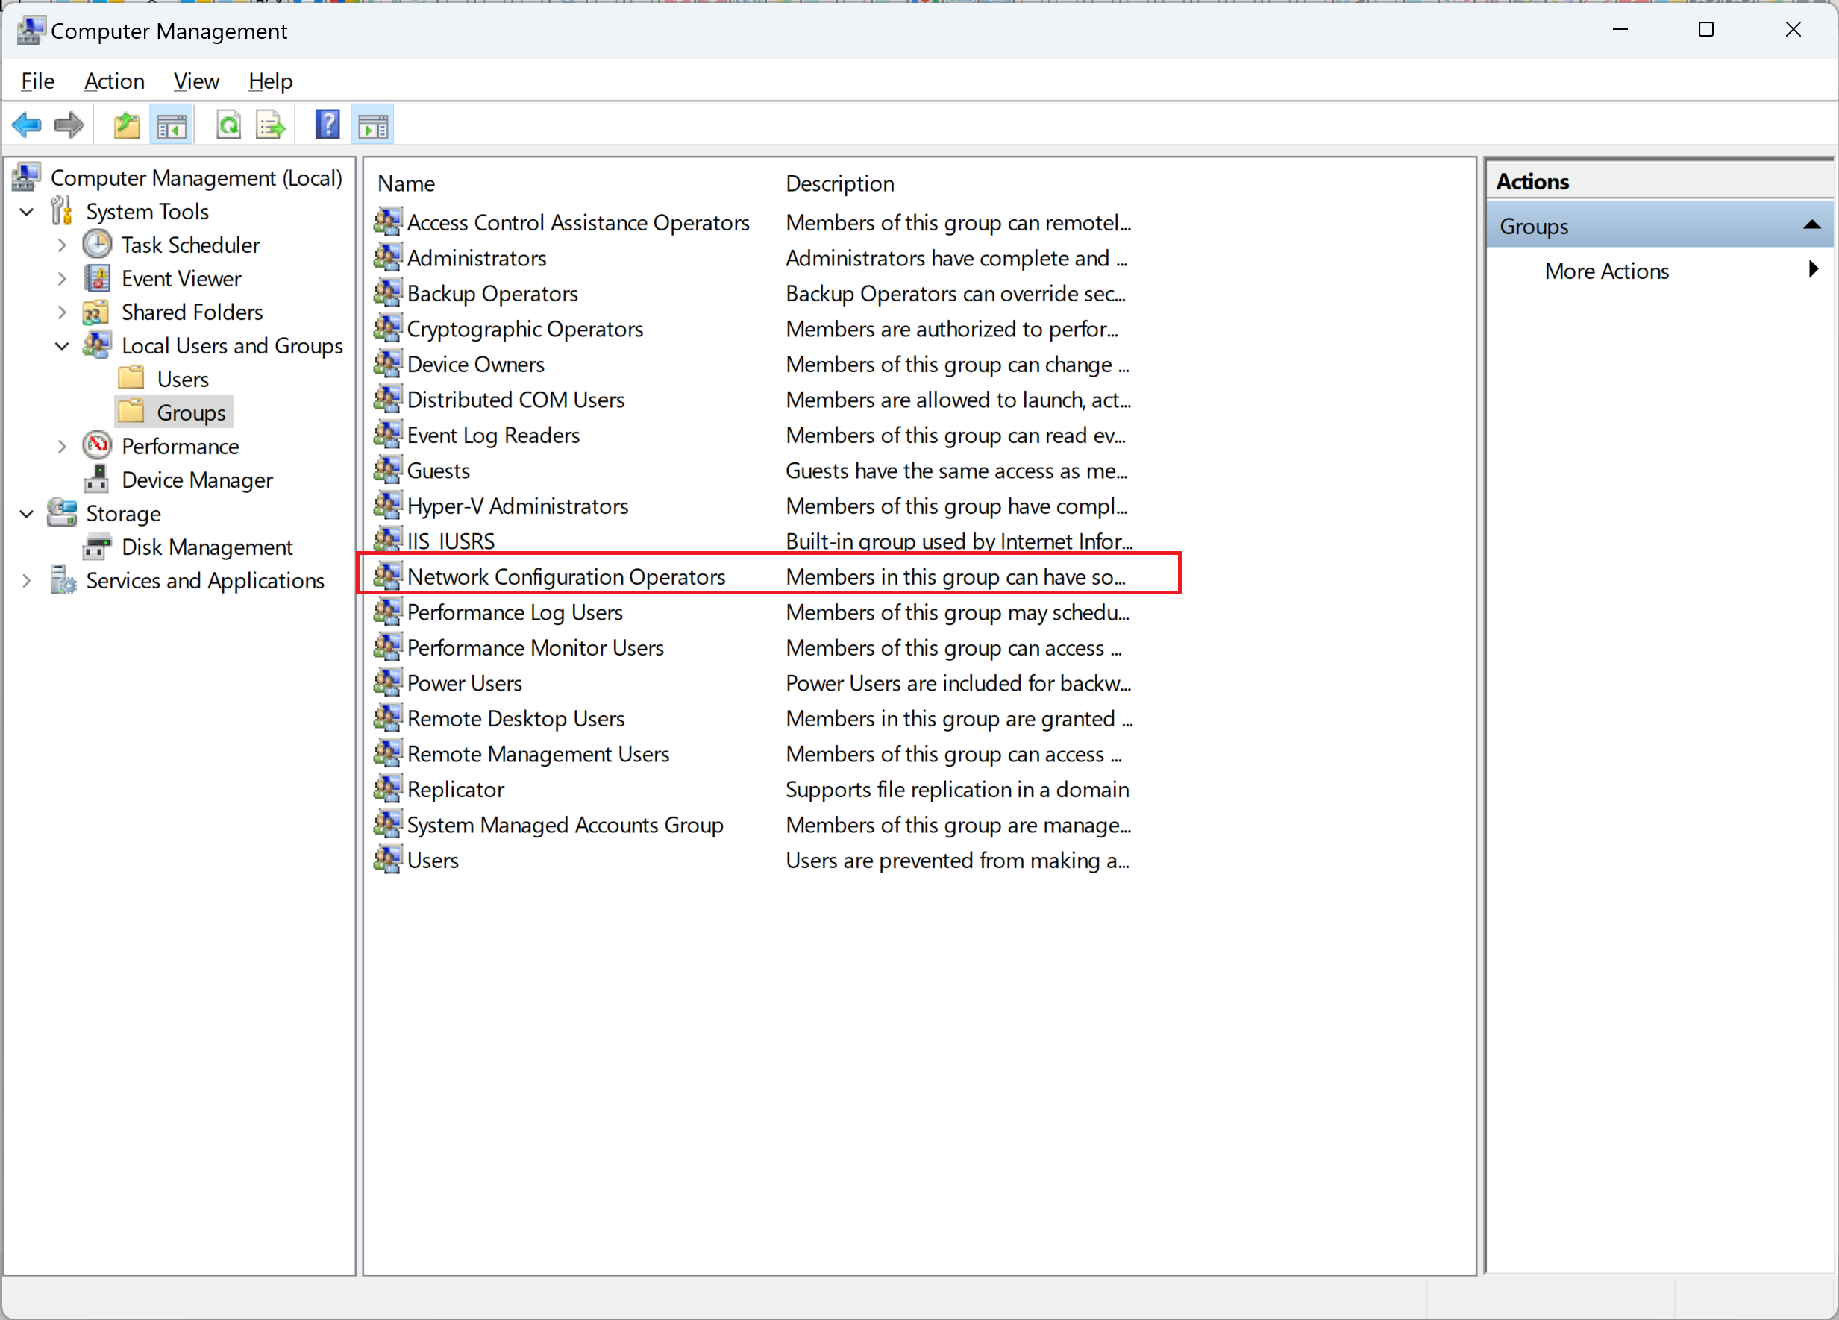Click the Refresh toolbar icon
This screenshot has width=1839, height=1320.
point(228,125)
